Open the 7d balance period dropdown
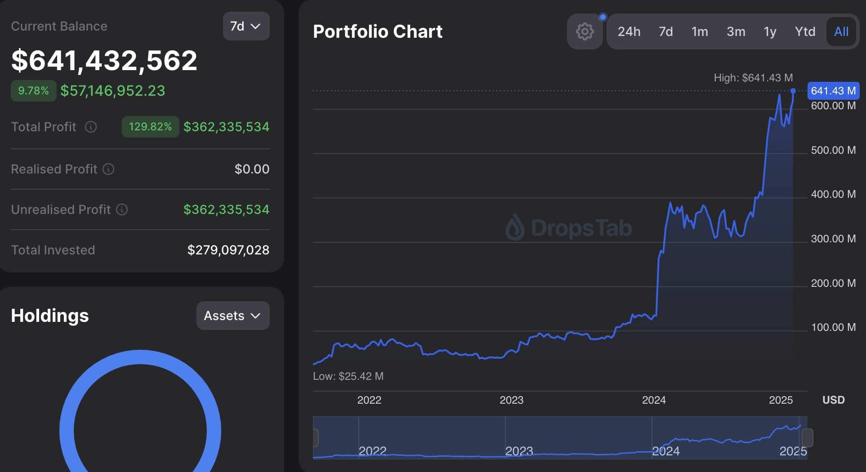 pos(246,26)
